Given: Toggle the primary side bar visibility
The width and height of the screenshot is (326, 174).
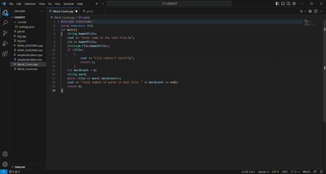Looking at the screenshot, I should 277,4.
